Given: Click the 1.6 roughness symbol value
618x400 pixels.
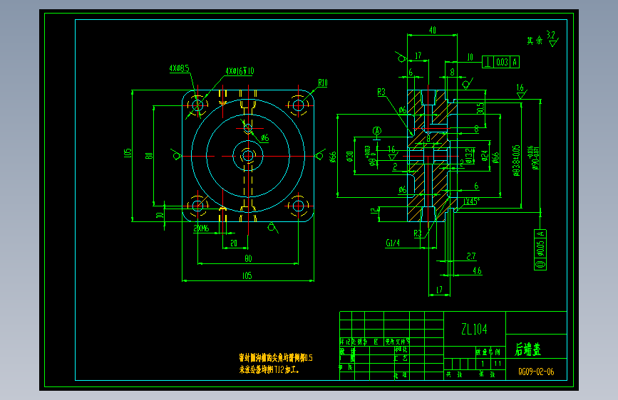Looking at the screenshot, I should coord(520,88).
